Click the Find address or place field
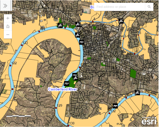 (x=120, y=7)
